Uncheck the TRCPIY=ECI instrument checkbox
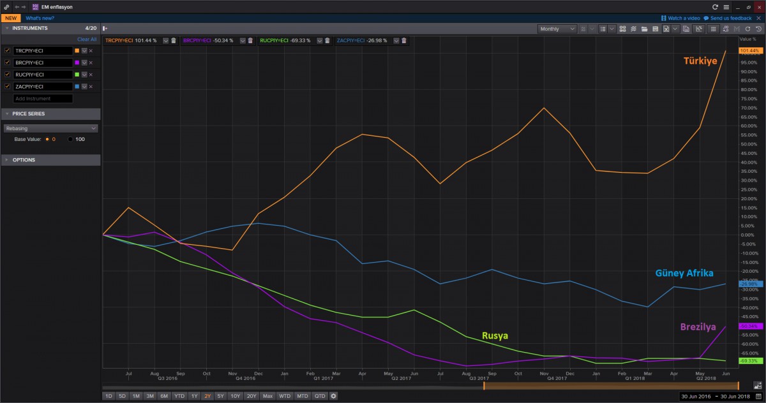766x403 pixels. 8,50
